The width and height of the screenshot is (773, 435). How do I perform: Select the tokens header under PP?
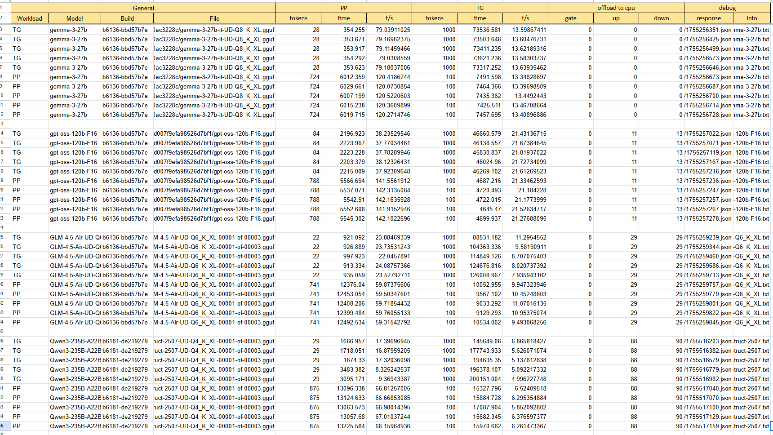[298, 18]
